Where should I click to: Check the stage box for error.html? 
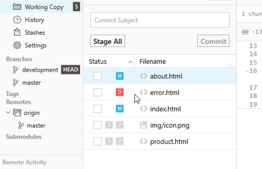[x=97, y=92]
